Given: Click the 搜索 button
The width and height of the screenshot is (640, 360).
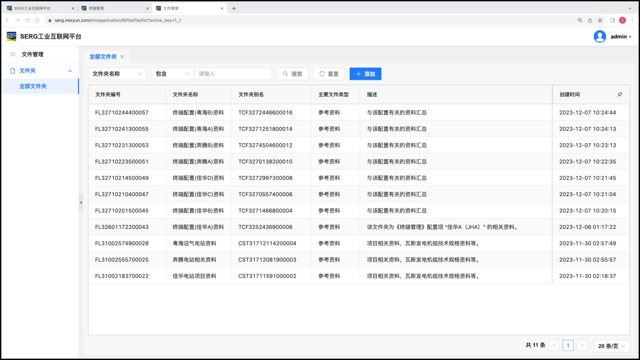Looking at the screenshot, I should tap(292, 74).
